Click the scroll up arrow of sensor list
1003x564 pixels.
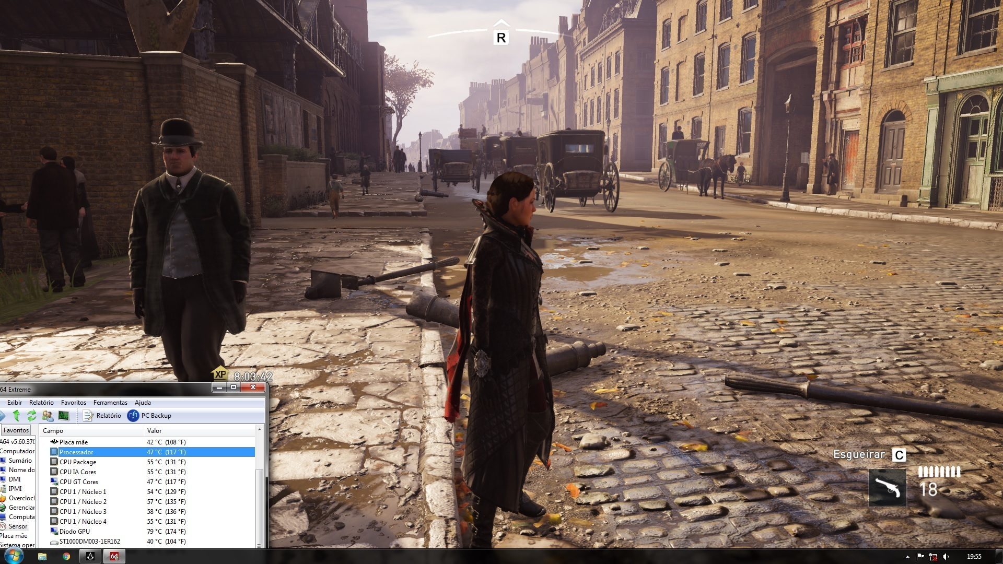pyautogui.click(x=260, y=430)
